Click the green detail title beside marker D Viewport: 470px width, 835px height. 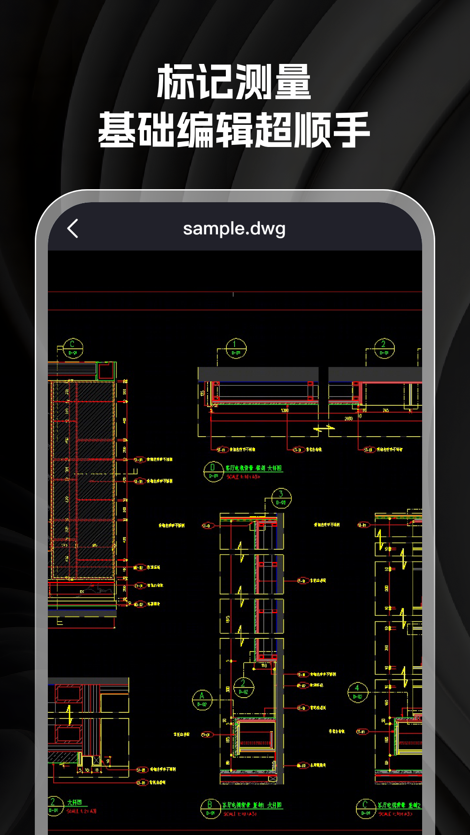click(254, 468)
